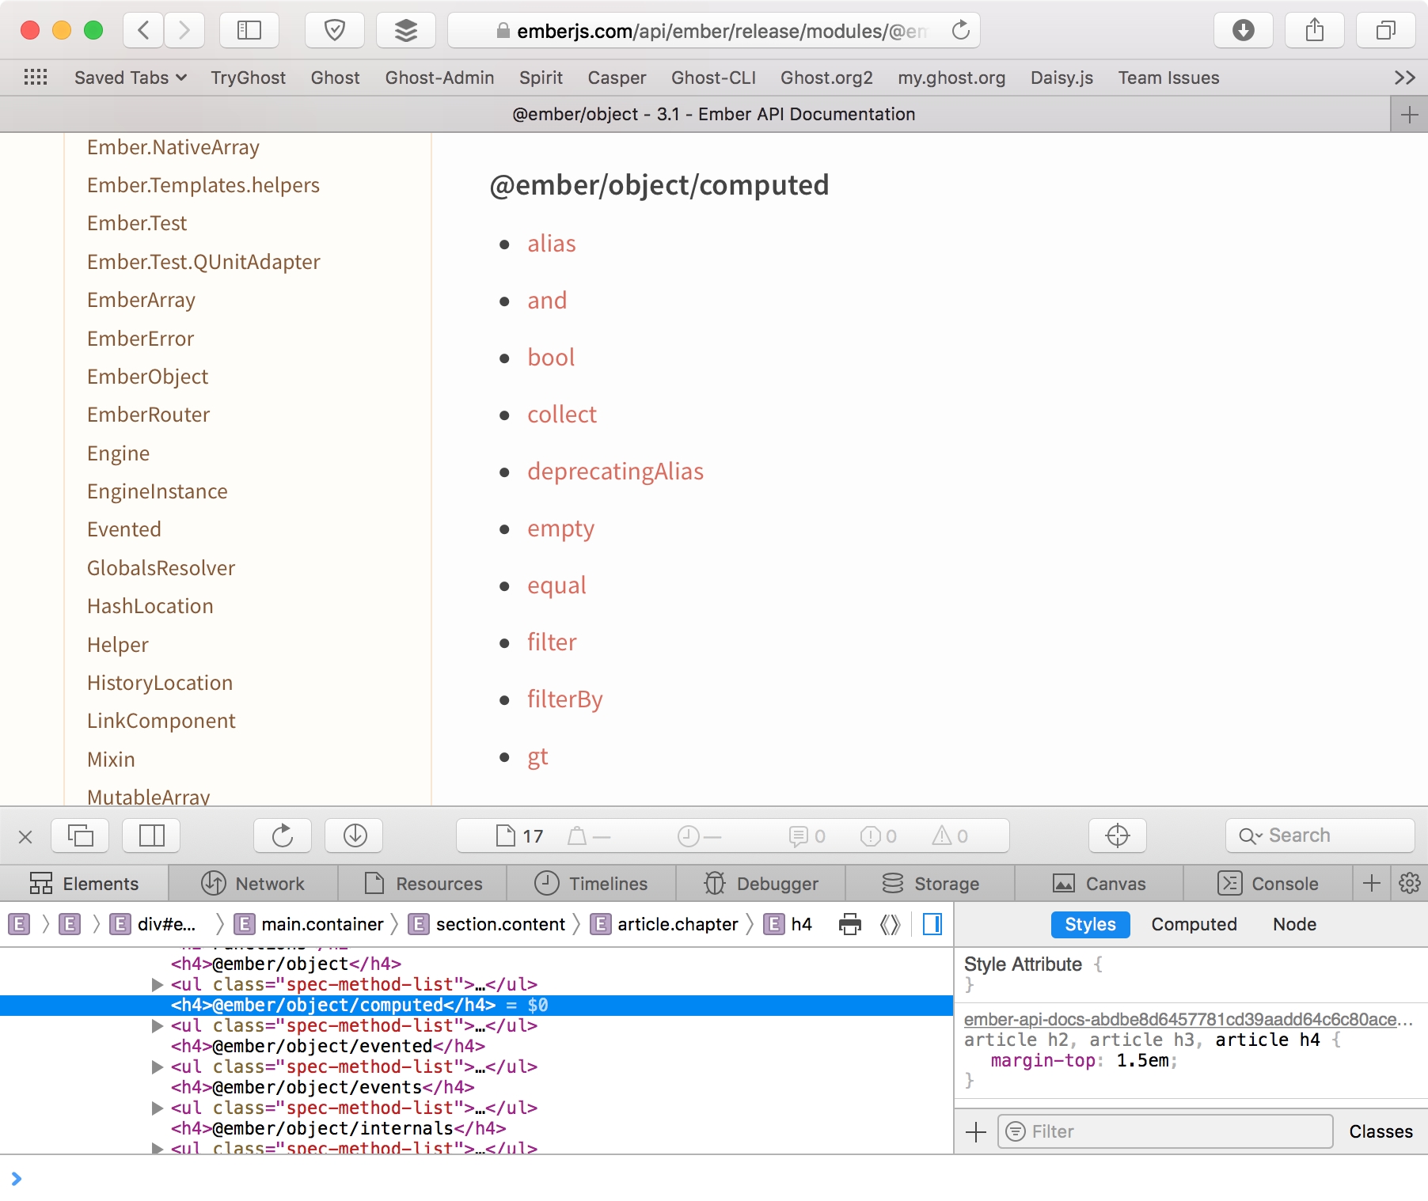The image size is (1428, 1201).
Task: Toggle the compositing borders brackets icon
Action: pos(891,924)
